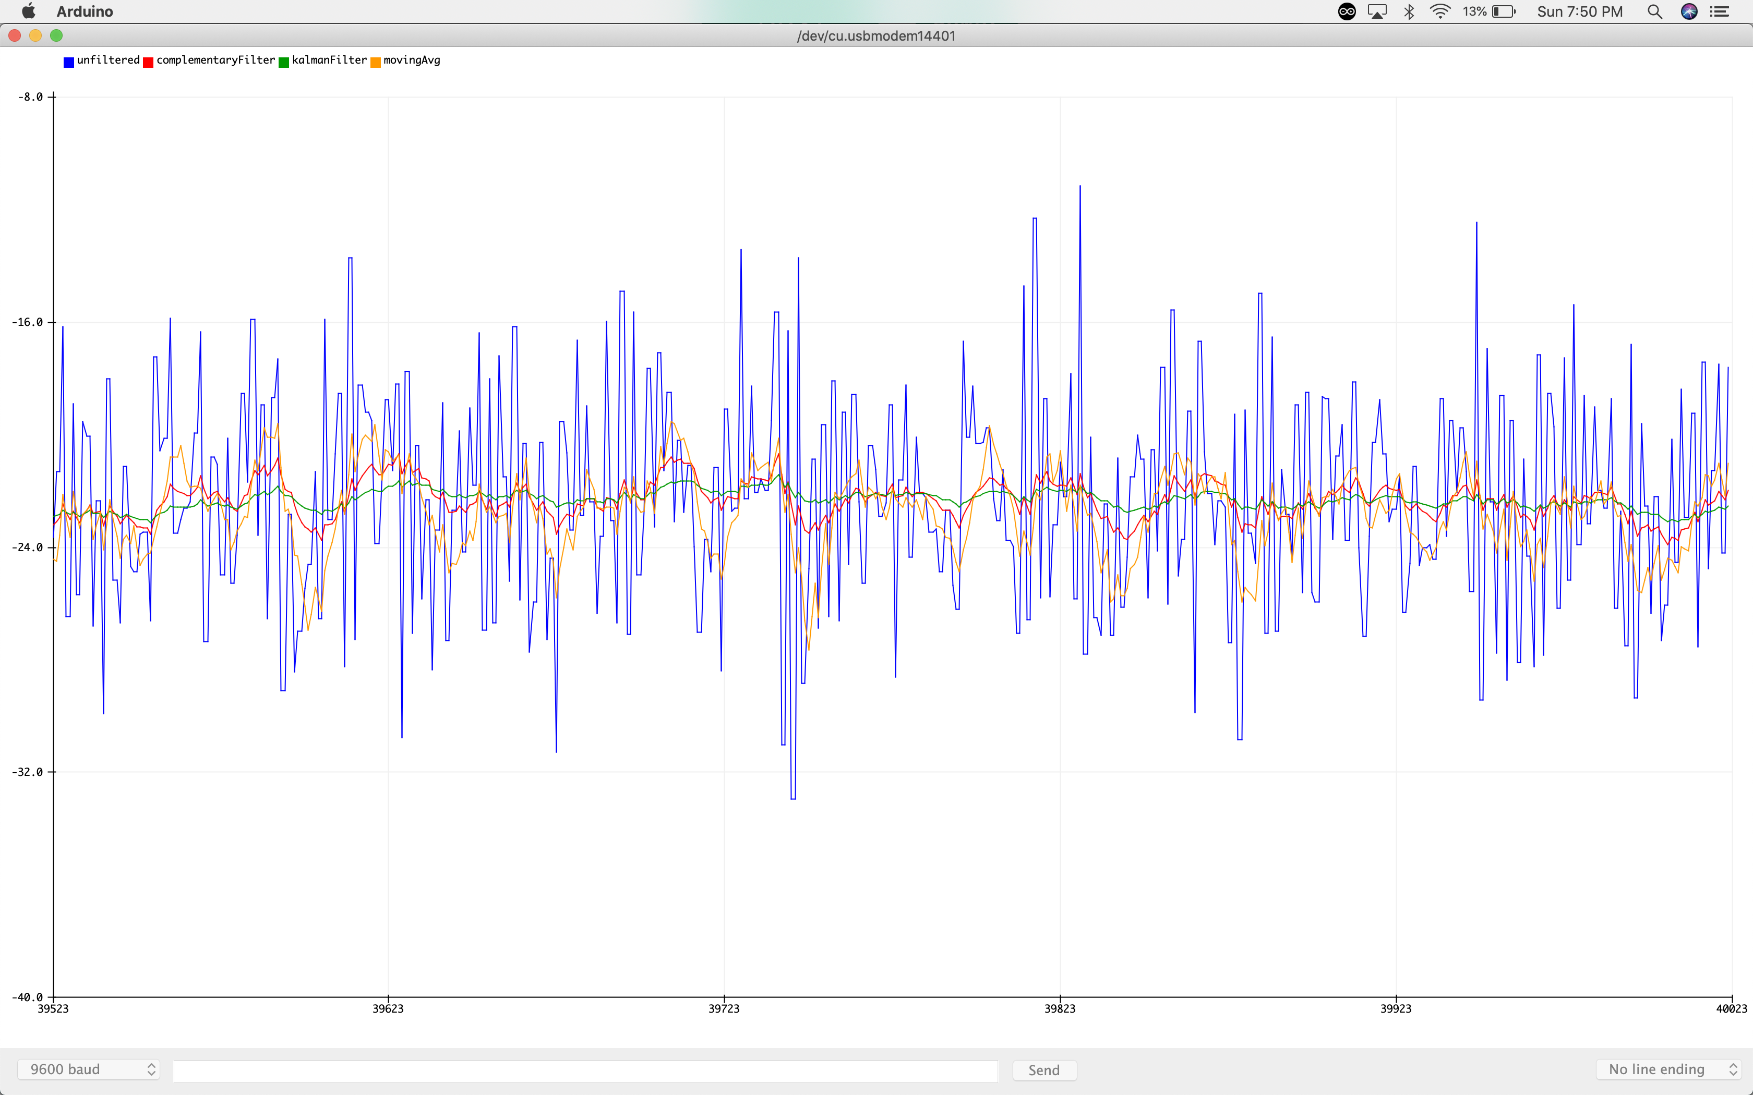Click the -40.0 y-axis label
The height and width of the screenshot is (1095, 1753).
click(28, 997)
